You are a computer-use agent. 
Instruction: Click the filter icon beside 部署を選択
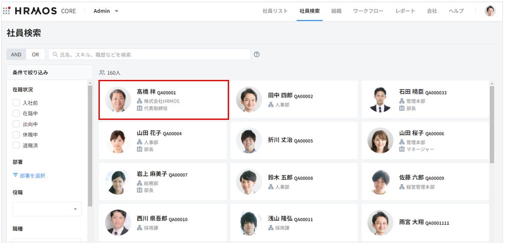15,175
